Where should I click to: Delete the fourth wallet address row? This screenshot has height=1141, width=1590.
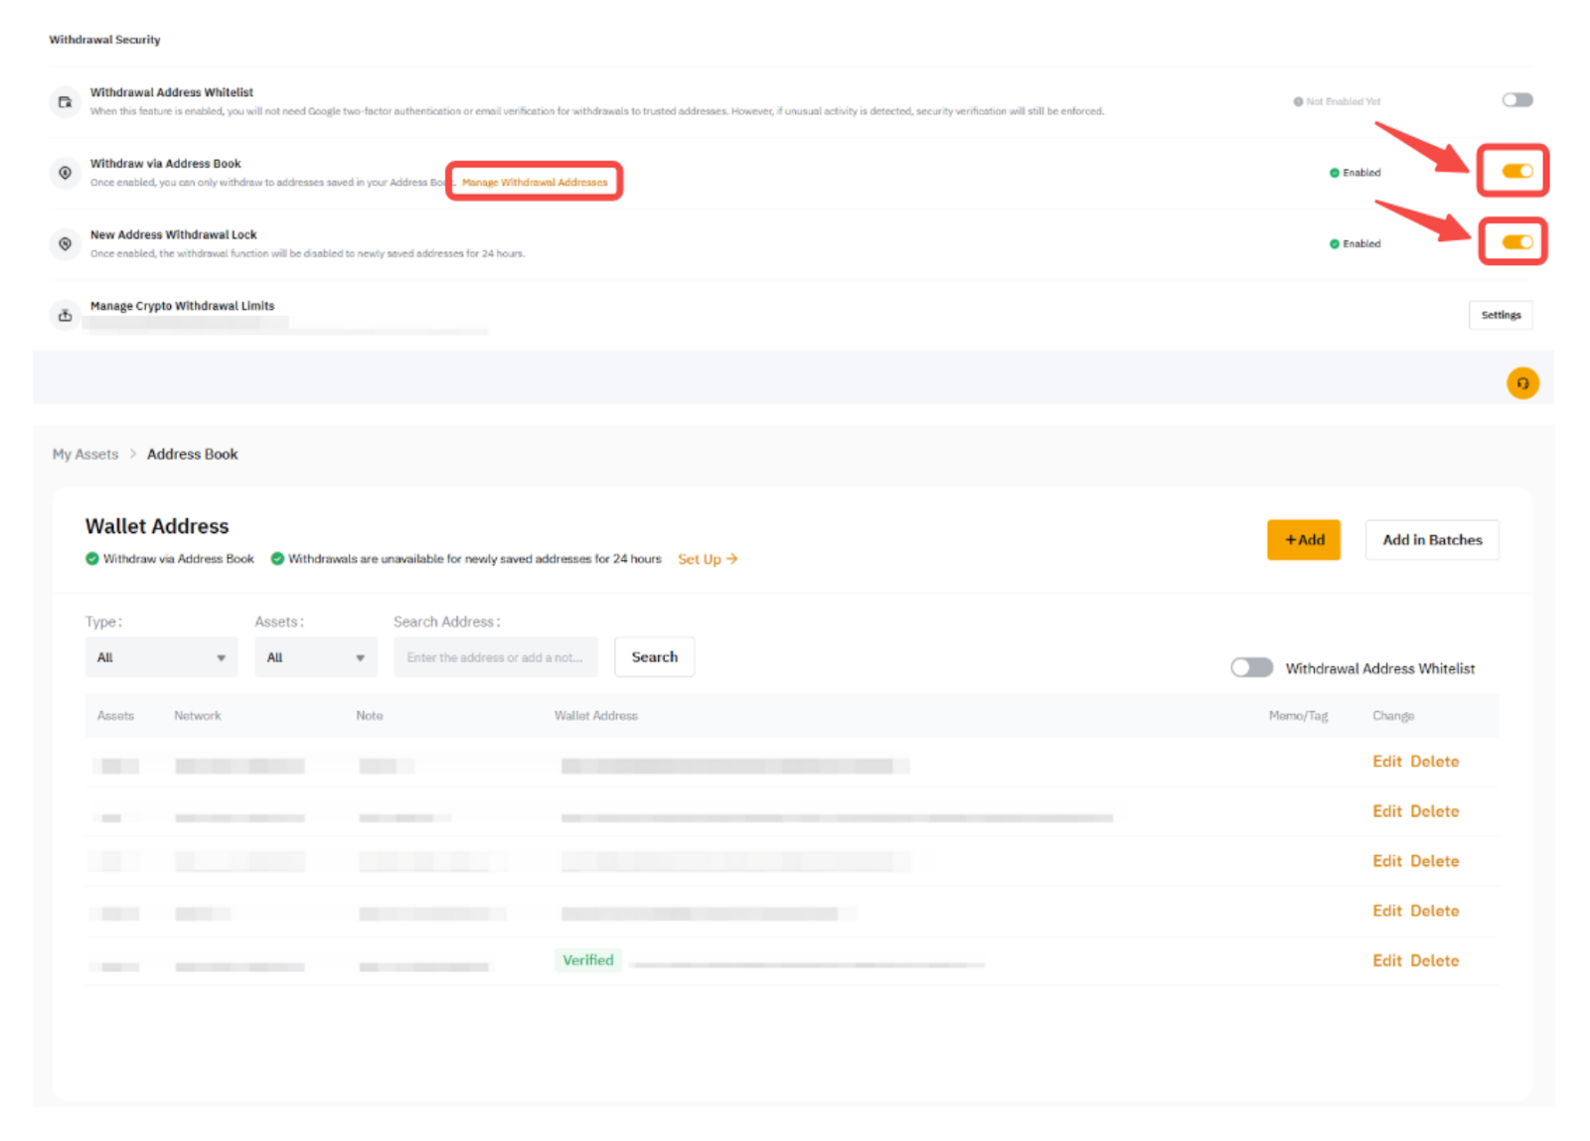pyautogui.click(x=1435, y=911)
